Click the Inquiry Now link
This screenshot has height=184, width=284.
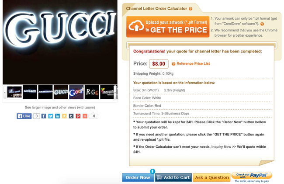tap(221, 147)
